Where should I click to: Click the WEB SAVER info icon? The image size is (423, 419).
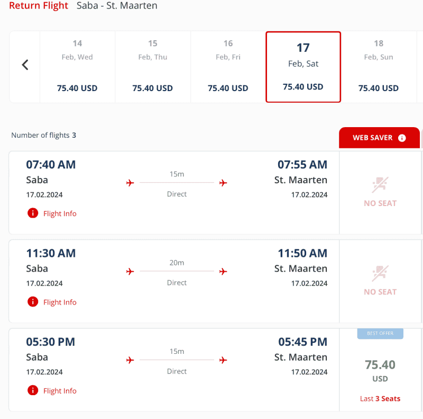click(402, 138)
